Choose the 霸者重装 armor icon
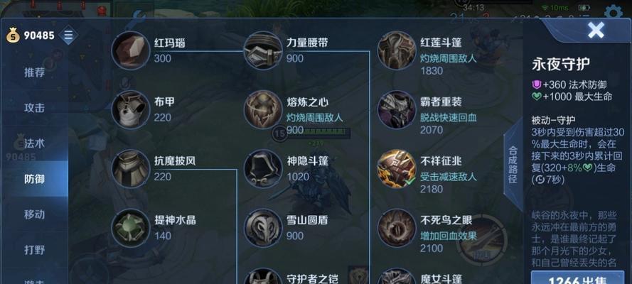Image resolution: width=632 pixels, height=284 pixels. (x=397, y=109)
